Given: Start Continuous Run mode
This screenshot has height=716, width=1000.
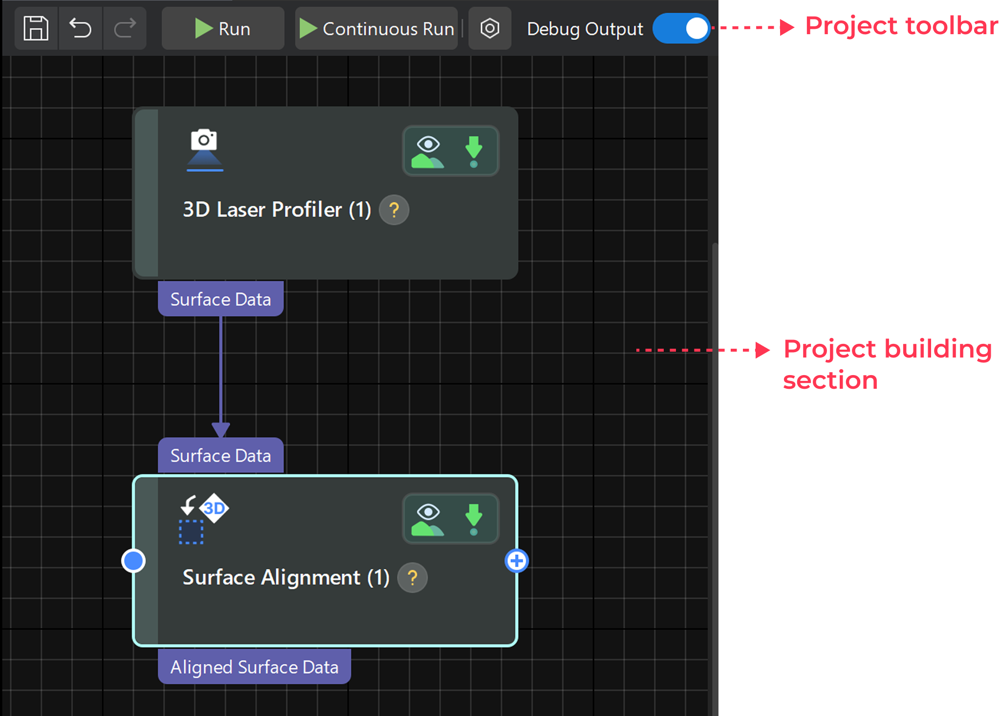Looking at the screenshot, I should [375, 28].
